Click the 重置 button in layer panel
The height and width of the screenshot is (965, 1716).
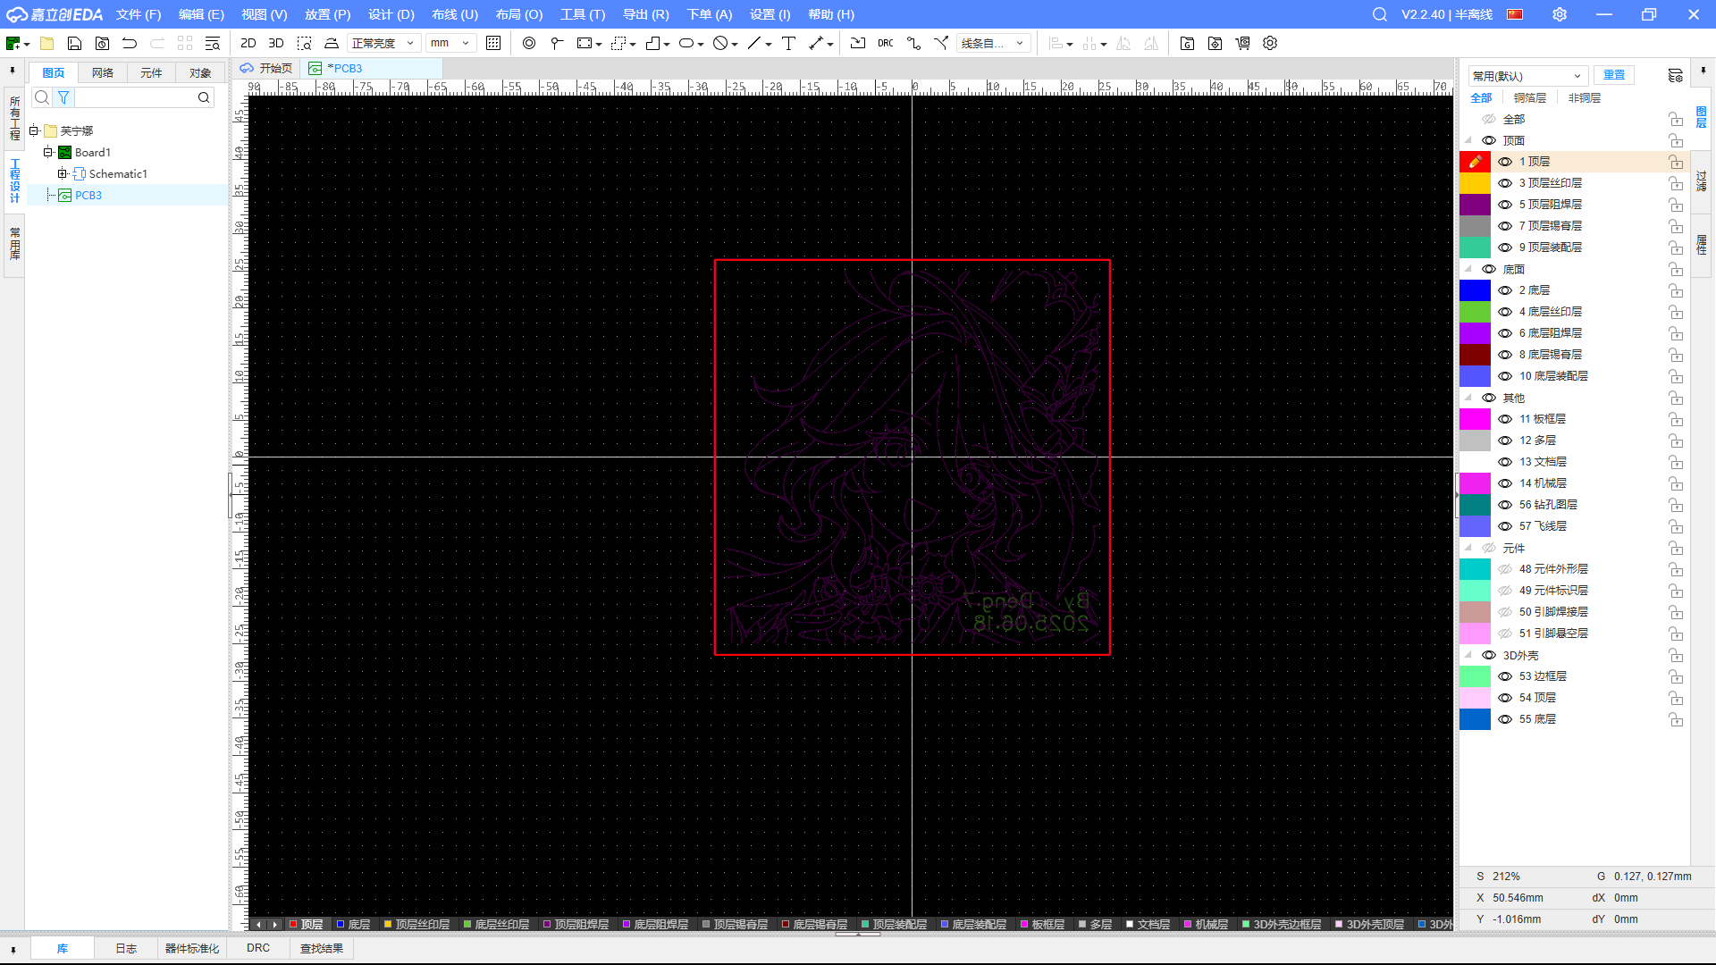1613,75
